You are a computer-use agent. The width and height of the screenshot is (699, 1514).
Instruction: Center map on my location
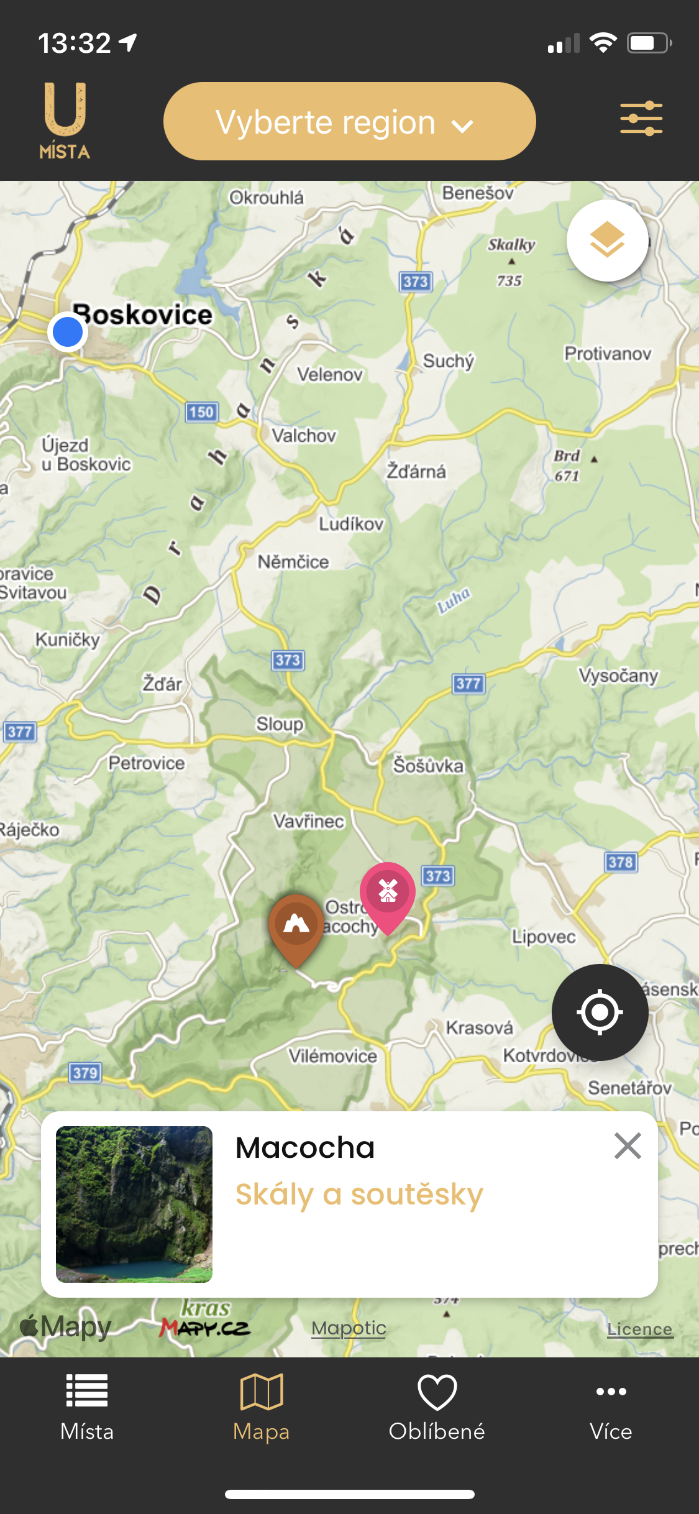coord(600,1012)
